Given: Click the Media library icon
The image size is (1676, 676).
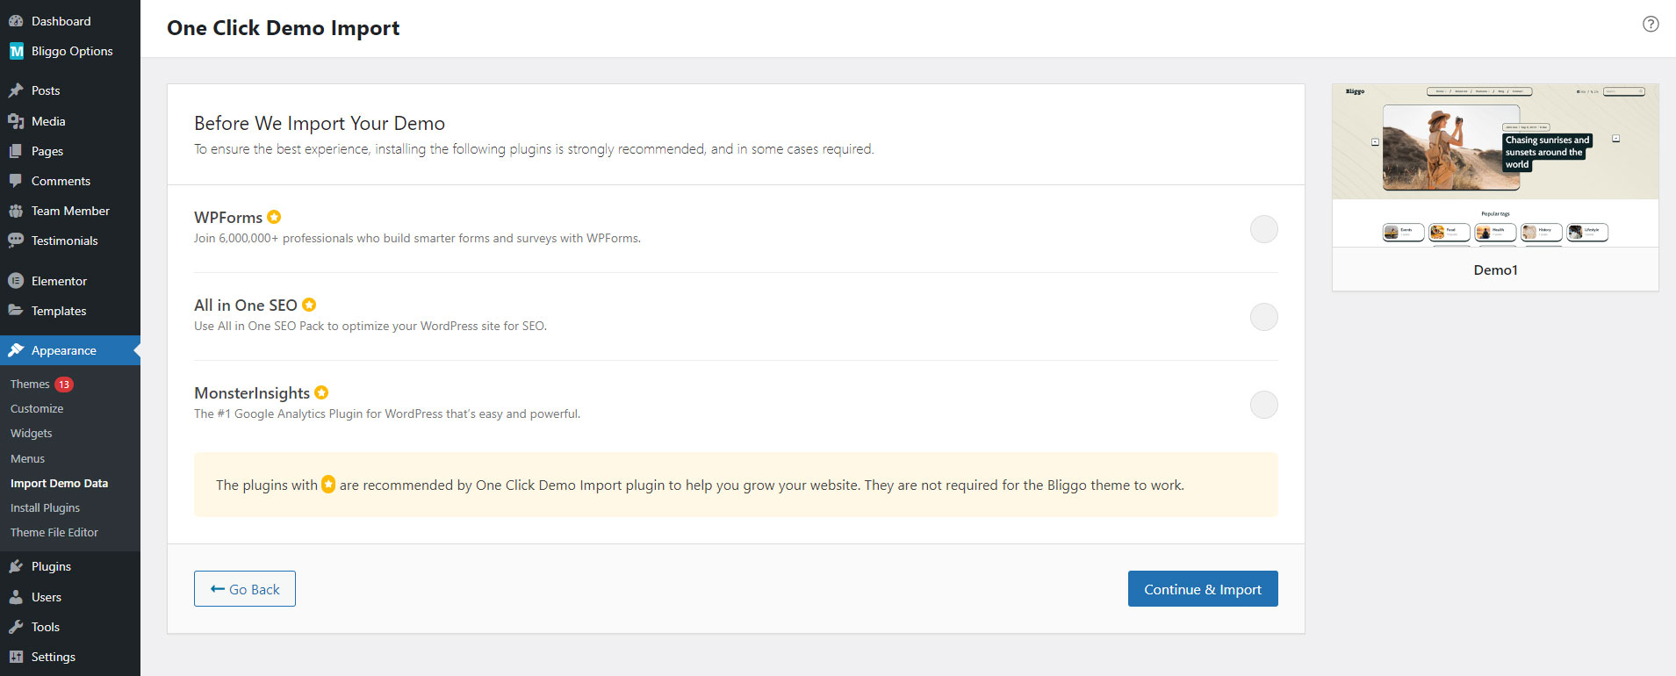Looking at the screenshot, I should [x=16, y=121].
